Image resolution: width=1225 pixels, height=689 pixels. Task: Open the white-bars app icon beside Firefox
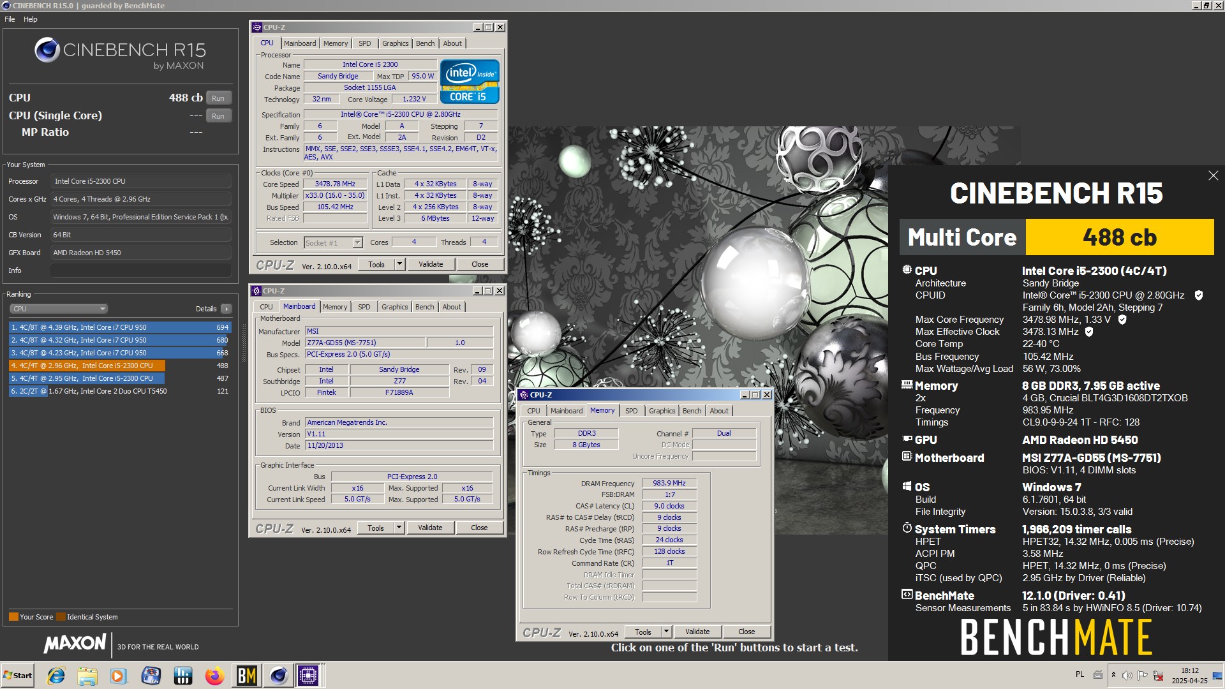coord(183,676)
